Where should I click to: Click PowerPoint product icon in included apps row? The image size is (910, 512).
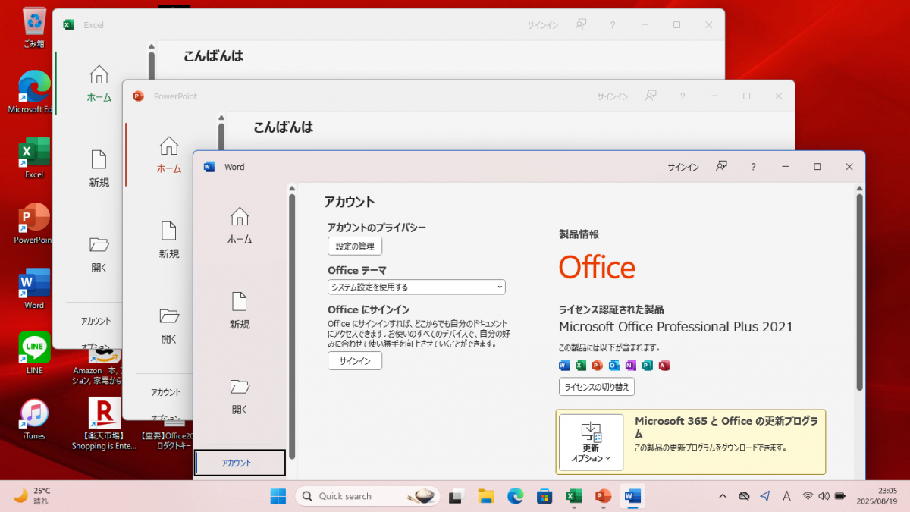[x=597, y=366]
